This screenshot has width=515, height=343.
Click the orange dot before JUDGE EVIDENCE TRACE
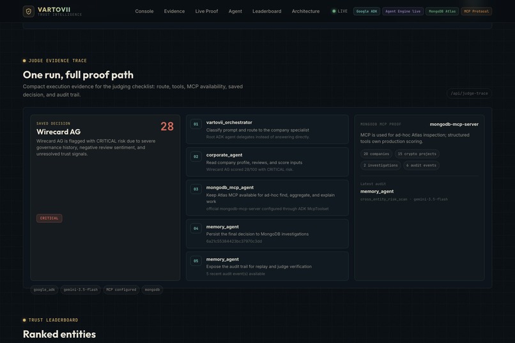click(24, 61)
